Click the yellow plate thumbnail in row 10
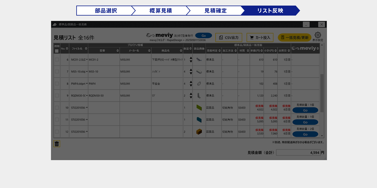This screenshot has width=377, height=188. 199,108
